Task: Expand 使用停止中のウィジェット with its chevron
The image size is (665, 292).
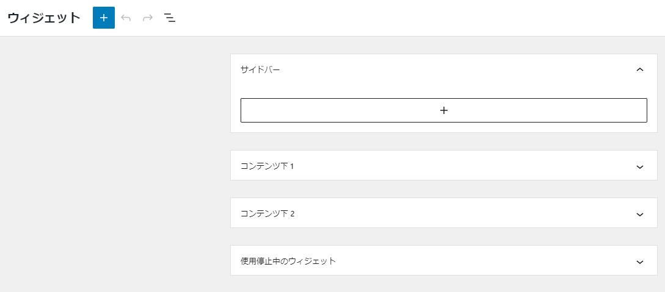Action: [x=640, y=262]
